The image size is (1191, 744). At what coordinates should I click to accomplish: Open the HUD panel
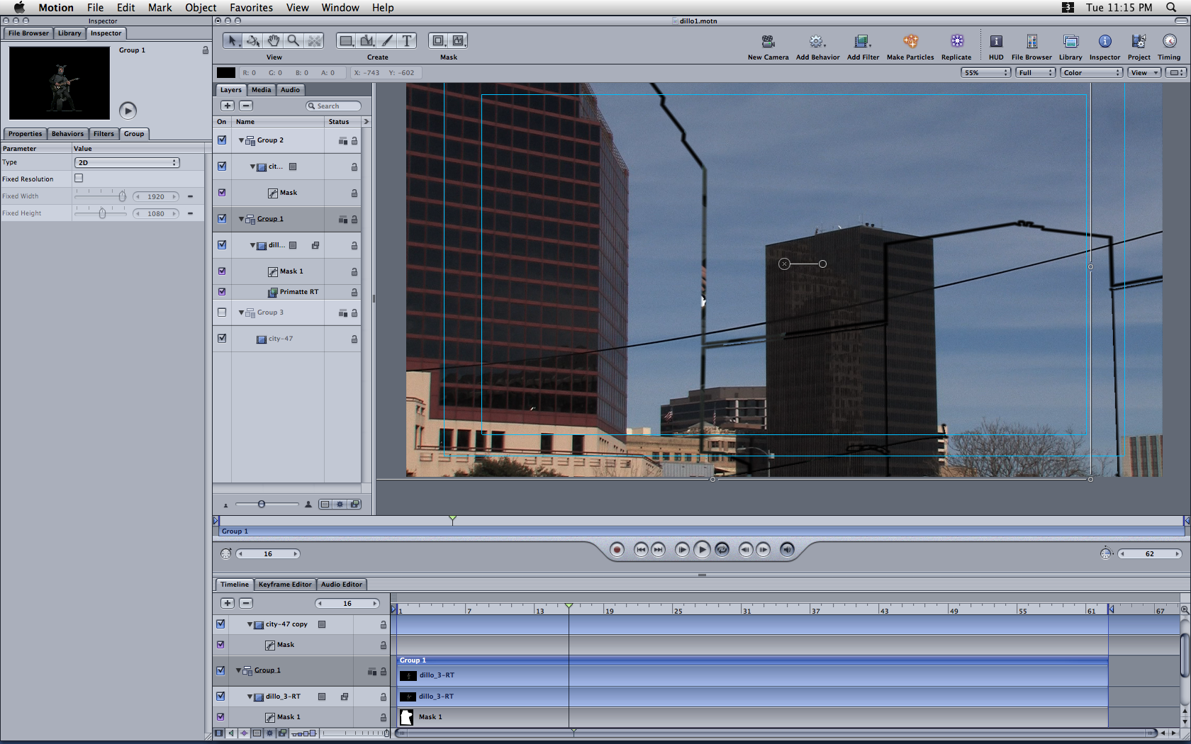pos(996,42)
